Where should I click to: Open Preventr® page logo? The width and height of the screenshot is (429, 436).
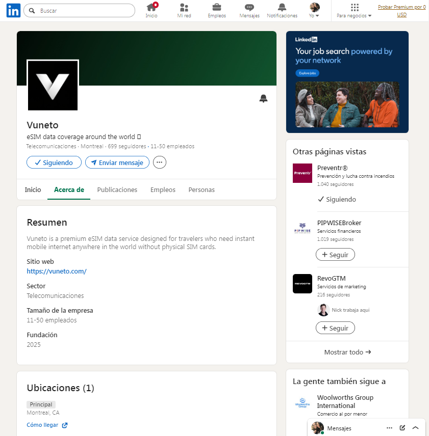click(302, 173)
